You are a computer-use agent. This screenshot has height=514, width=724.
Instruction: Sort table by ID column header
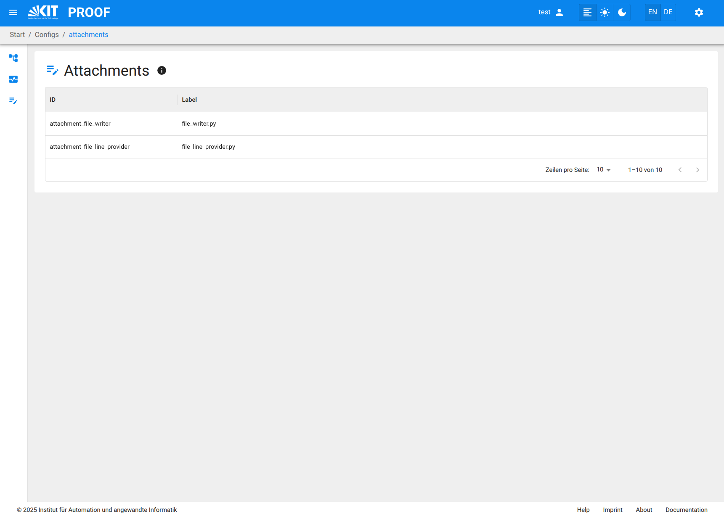coord(53,100)
